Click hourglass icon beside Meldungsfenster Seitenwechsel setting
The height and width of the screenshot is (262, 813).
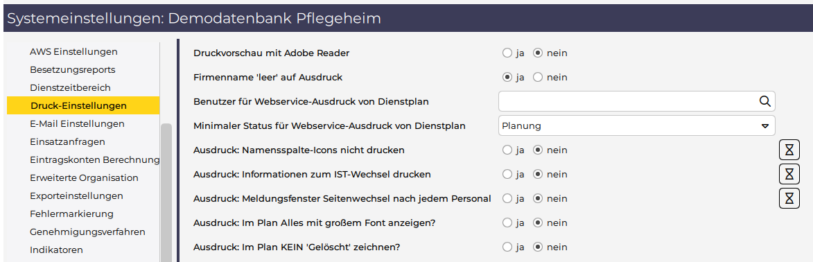click(789, 198)
